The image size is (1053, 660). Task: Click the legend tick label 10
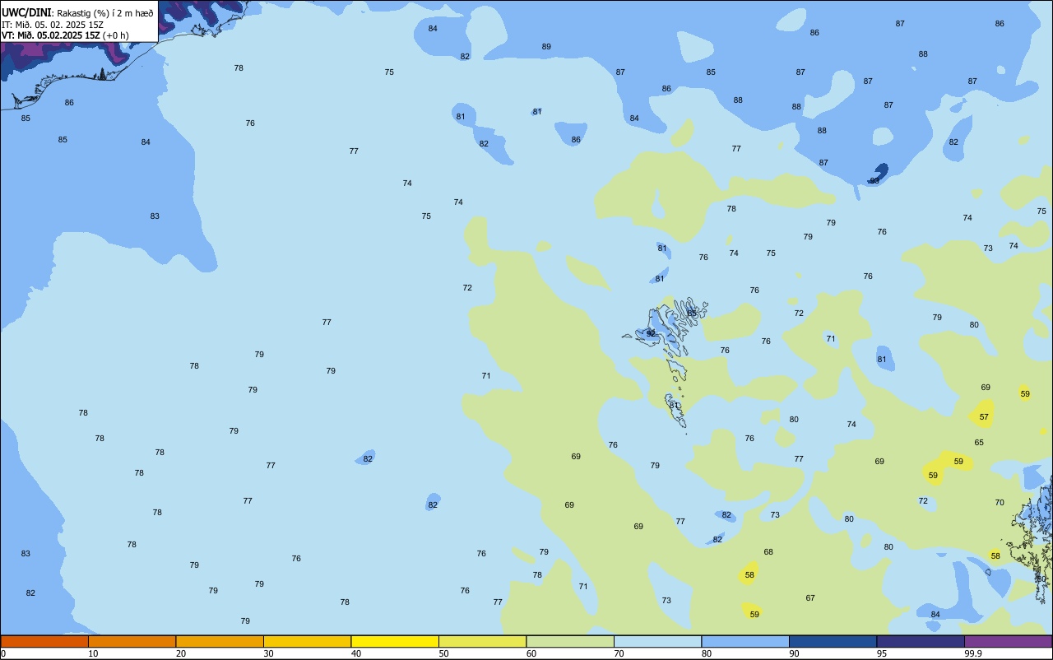pos(93,653)
